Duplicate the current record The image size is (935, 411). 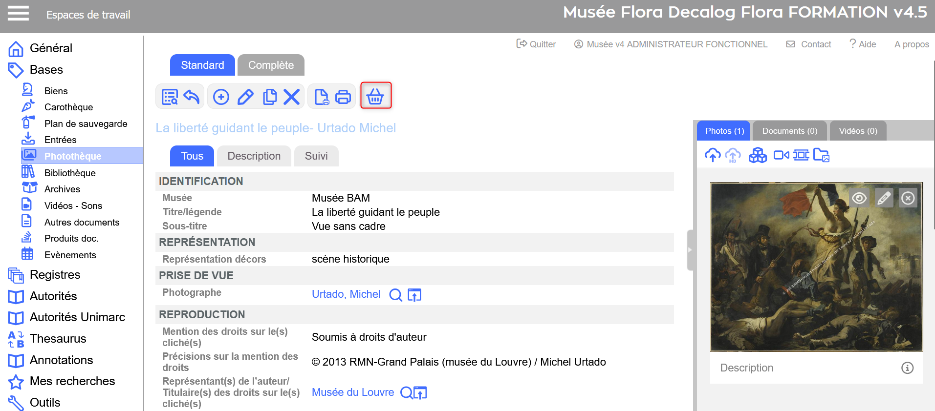pyautogui.click(x=270, y=97)
